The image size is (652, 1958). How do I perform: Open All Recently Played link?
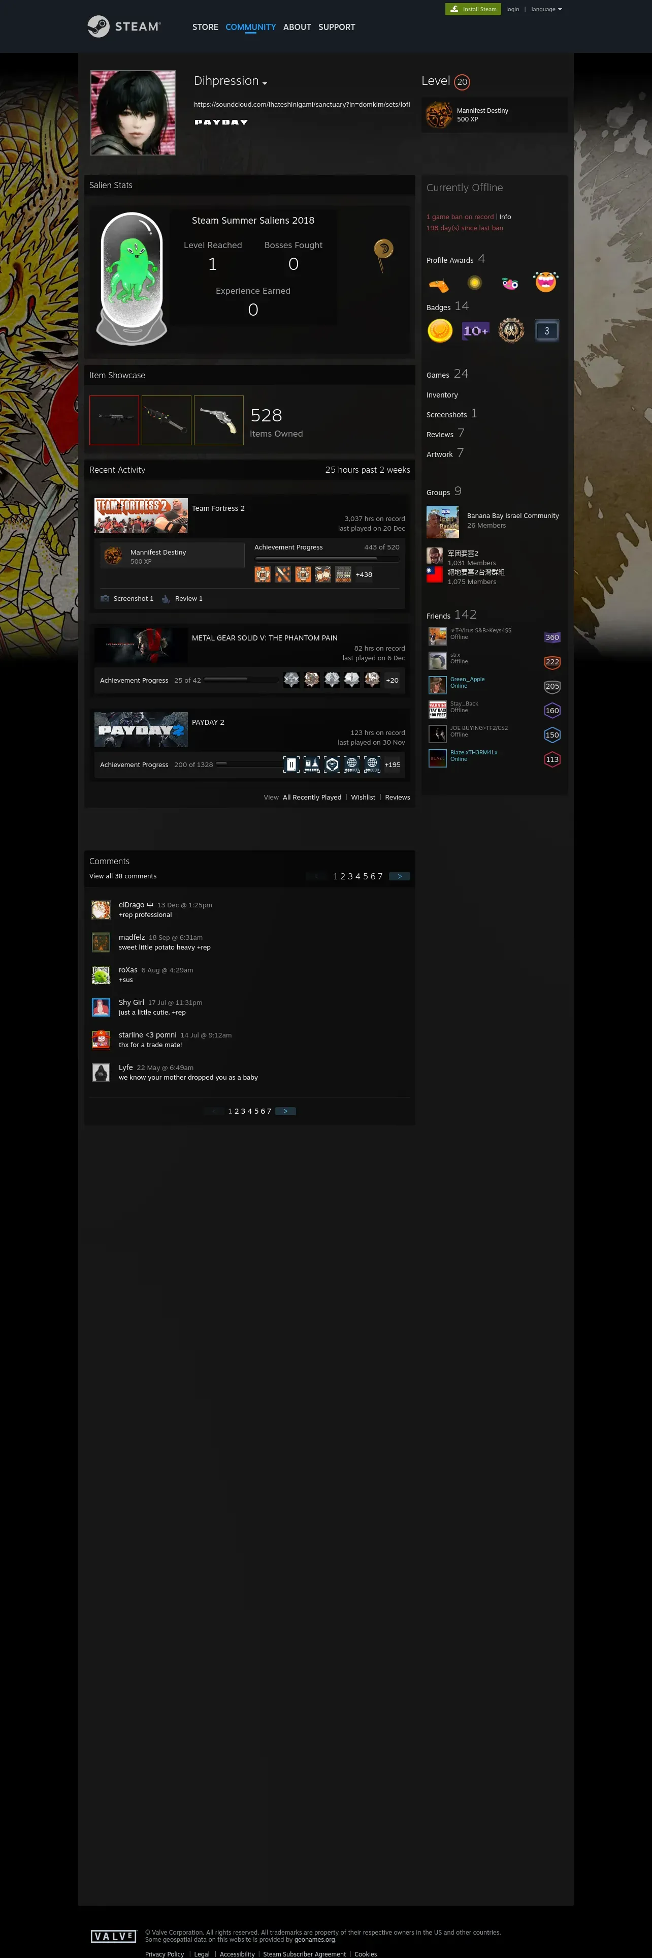(x=312, y=798)
